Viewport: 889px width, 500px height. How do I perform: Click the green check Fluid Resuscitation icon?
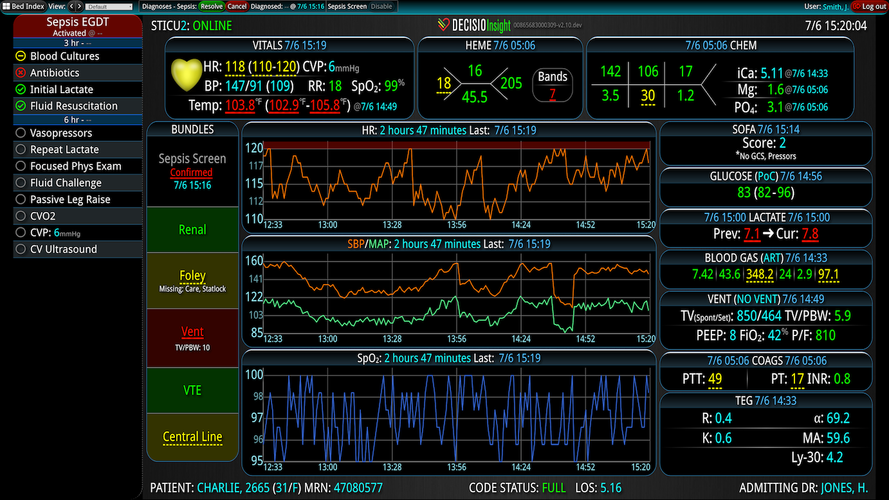tap(21, 105)
